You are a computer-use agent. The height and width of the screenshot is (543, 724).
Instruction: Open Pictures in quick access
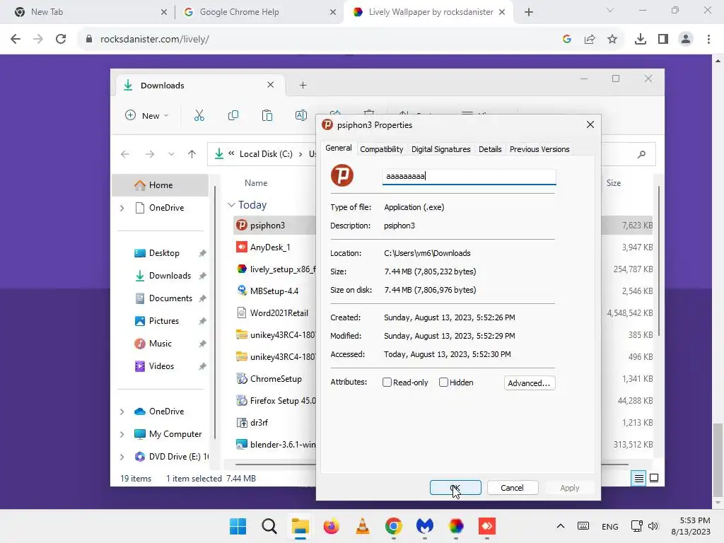click(163, 321)
